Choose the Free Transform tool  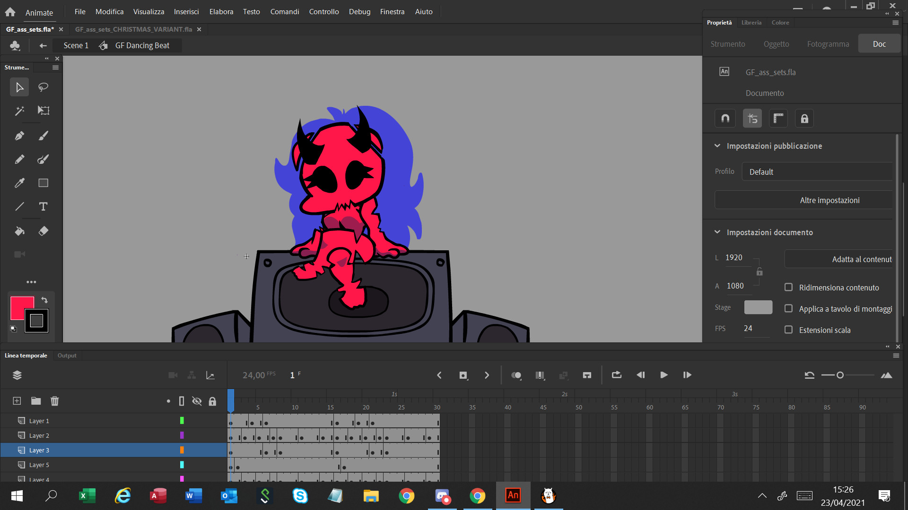point(43,110)
